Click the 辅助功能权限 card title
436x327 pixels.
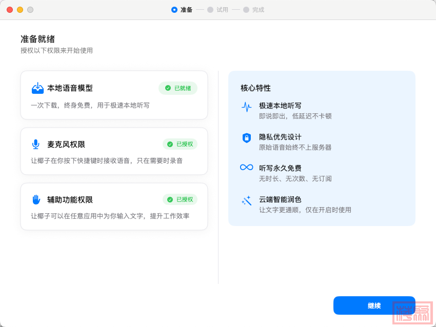click(70, 199)
